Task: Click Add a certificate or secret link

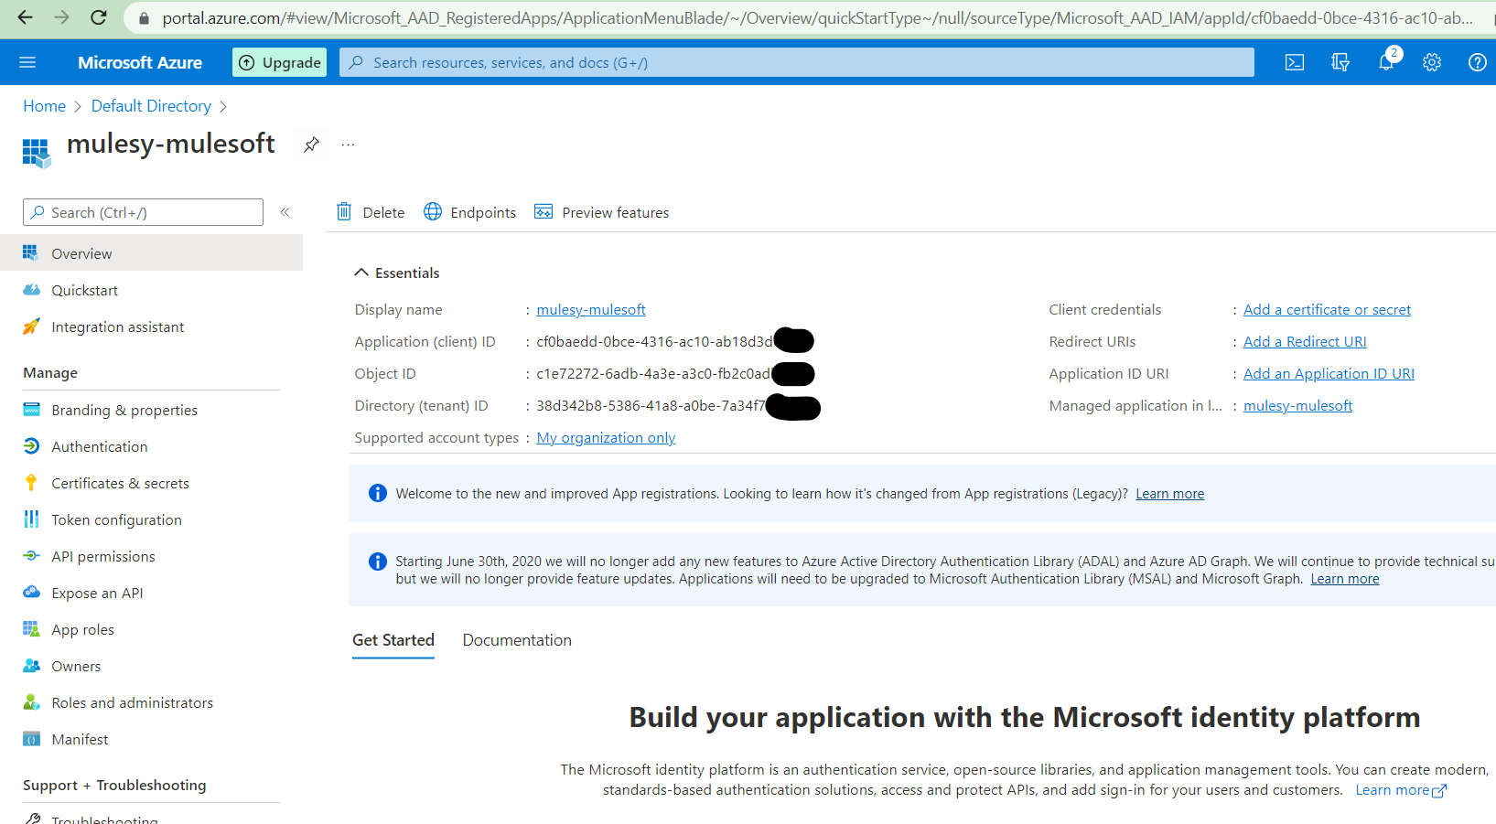Action: pyautogui.click(x=1327, y=310)
